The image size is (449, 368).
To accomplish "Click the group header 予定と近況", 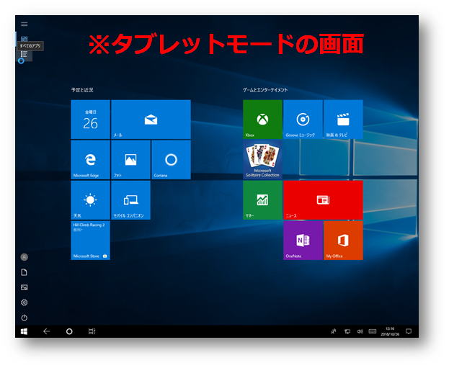I will (82, 90).
